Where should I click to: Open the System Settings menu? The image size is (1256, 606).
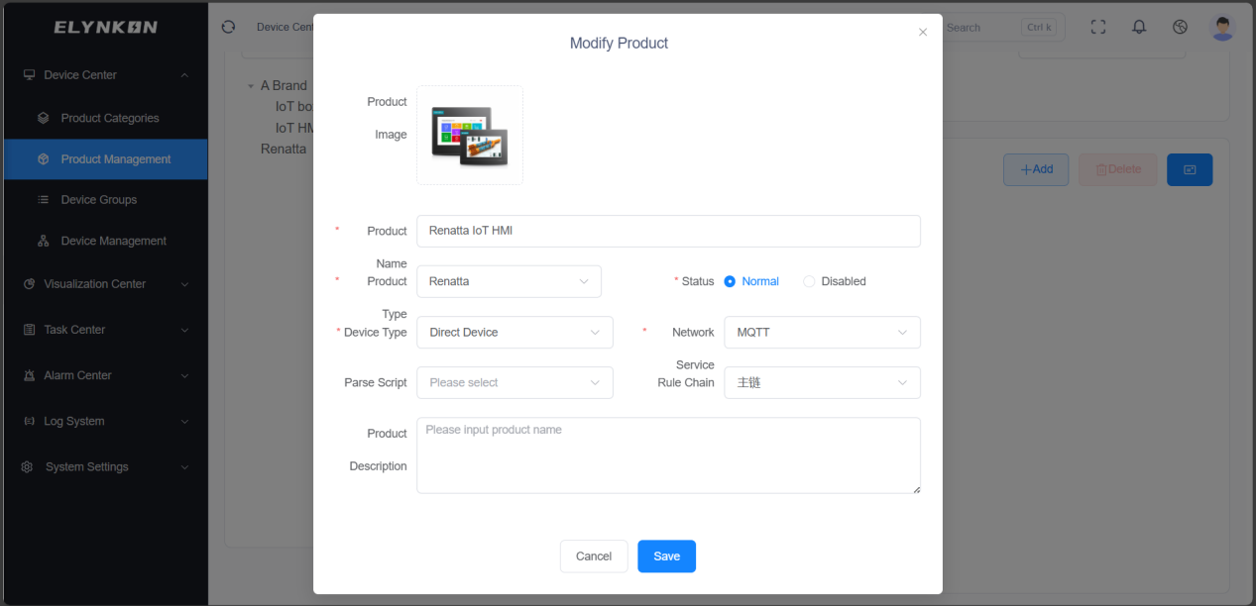[x=106, y=467]
